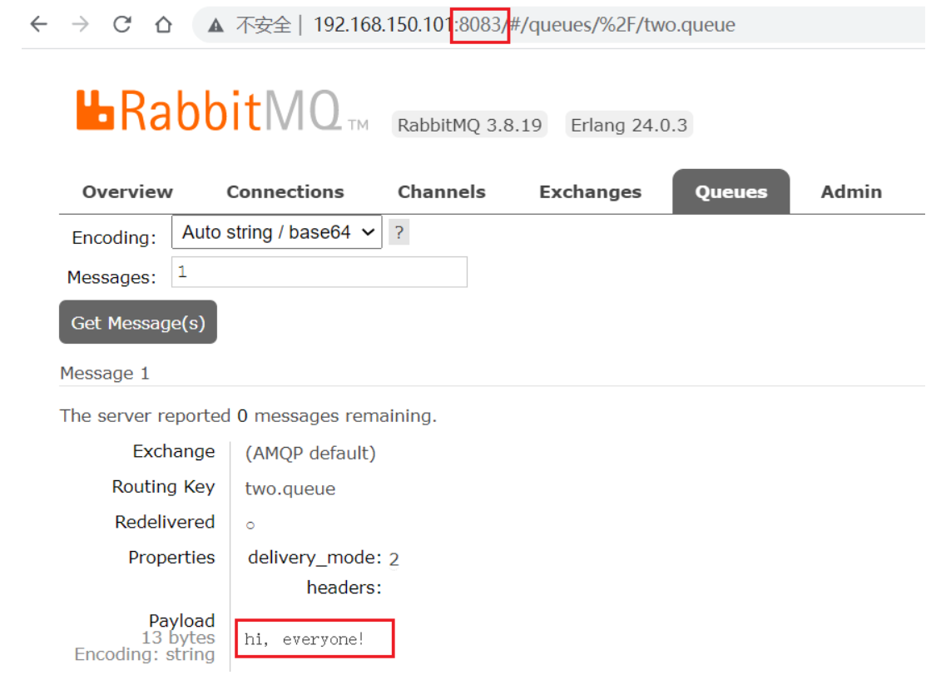The height and width of the screenshot is (695, 931).
Task: Open the browser home page icon
Action: [x=163, y=24]
